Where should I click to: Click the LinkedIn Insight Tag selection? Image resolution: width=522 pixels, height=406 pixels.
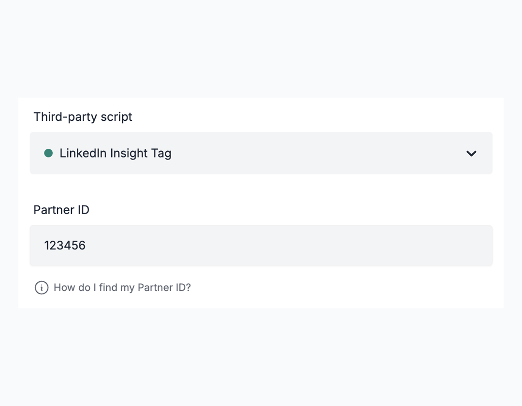[115, 153]
